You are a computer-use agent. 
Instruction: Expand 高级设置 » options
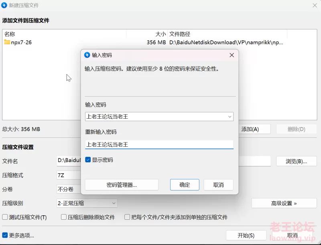pos(284,203)
